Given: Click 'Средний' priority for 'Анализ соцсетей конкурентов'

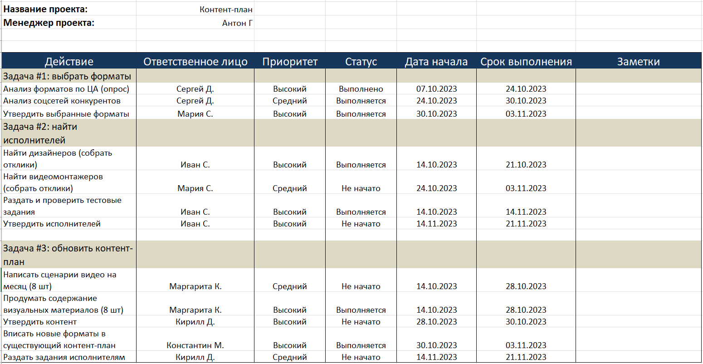Looking at the screenshot, I should pos(290,101).
